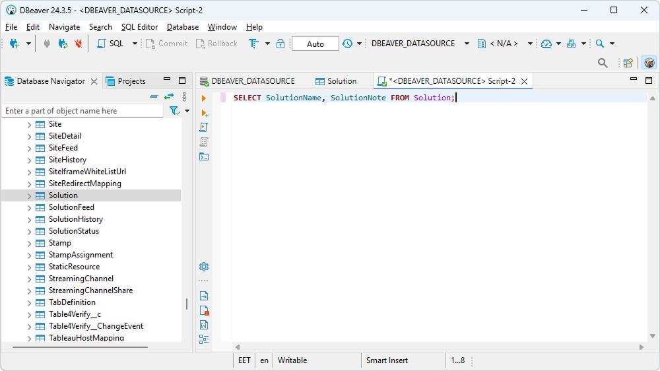Click Execute SQL in new tab icon

204,113
